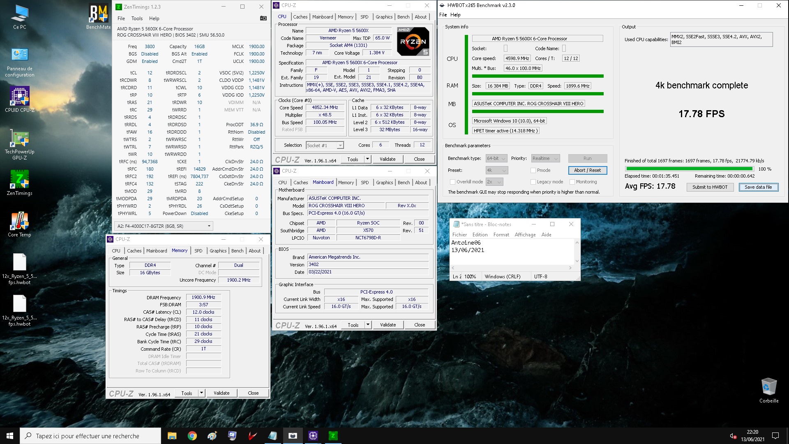Image resolution: width=789 pixels, height=444 pixels.
Task: Click Notepad horizontal scrollbar
Action: point(512,268)
